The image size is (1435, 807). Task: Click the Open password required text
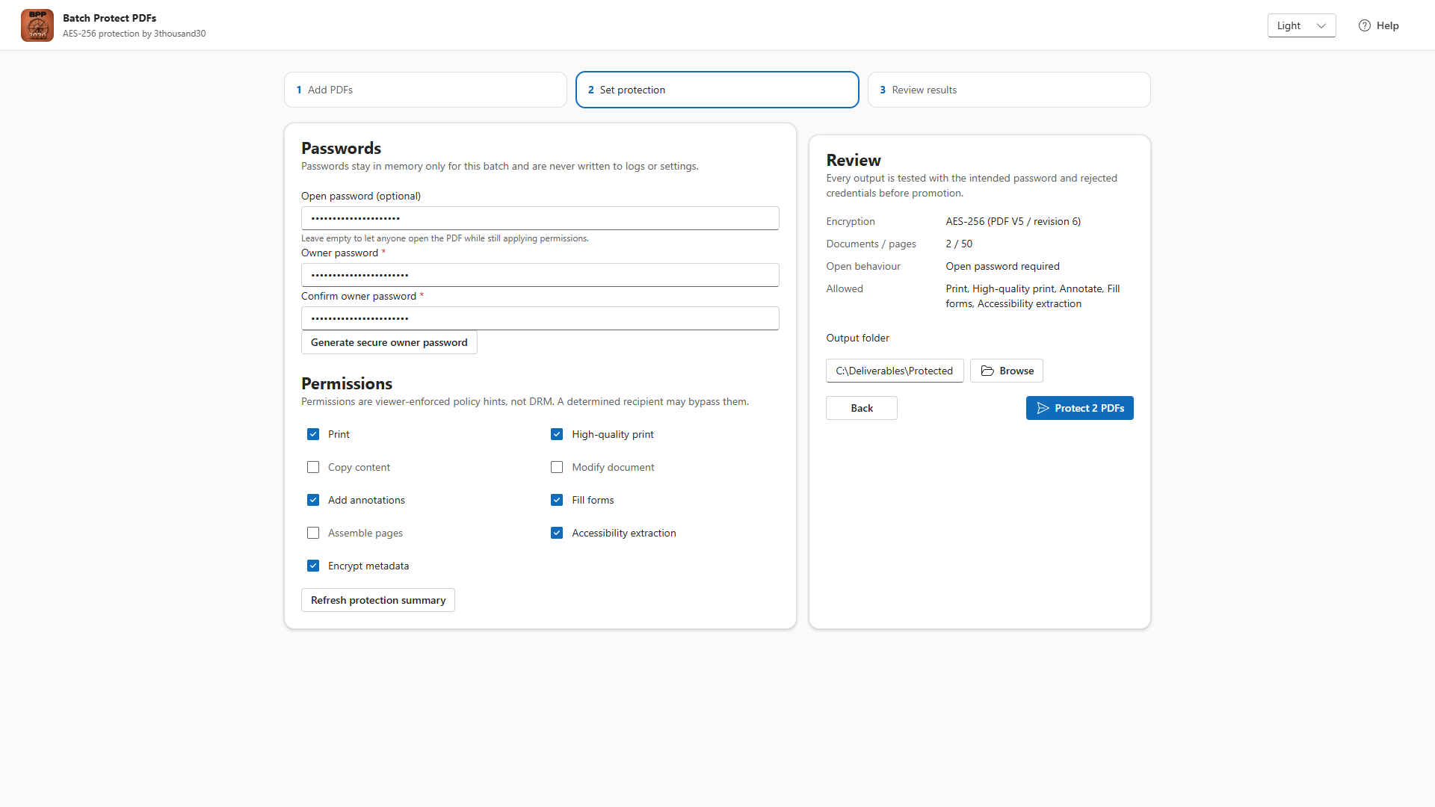click(1002, 266)
